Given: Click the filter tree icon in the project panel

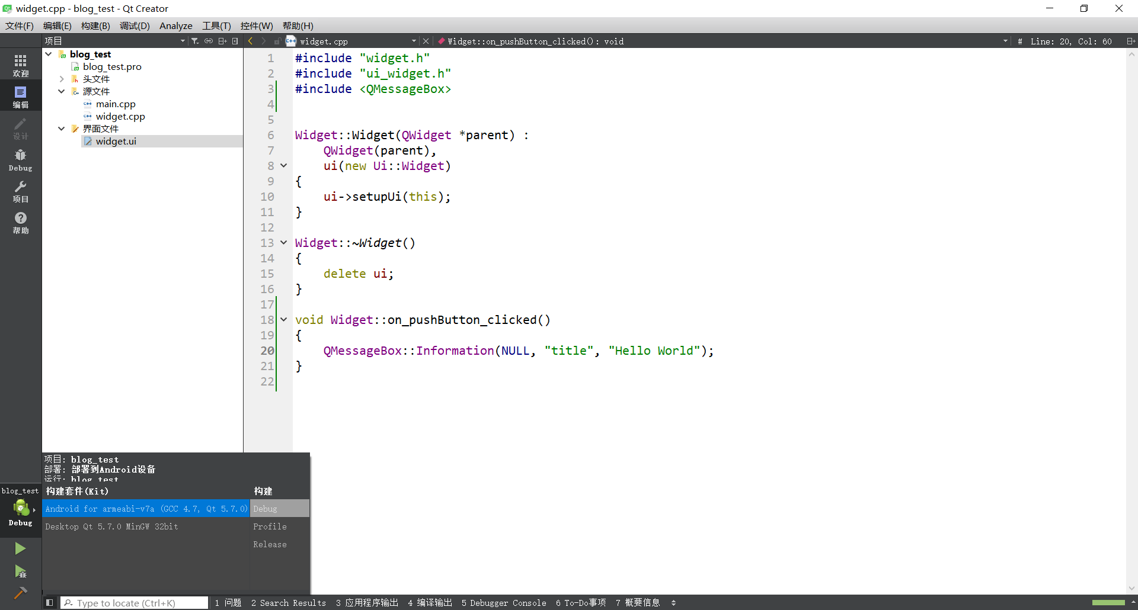Looking at the screenshot, I should [195, 41].
